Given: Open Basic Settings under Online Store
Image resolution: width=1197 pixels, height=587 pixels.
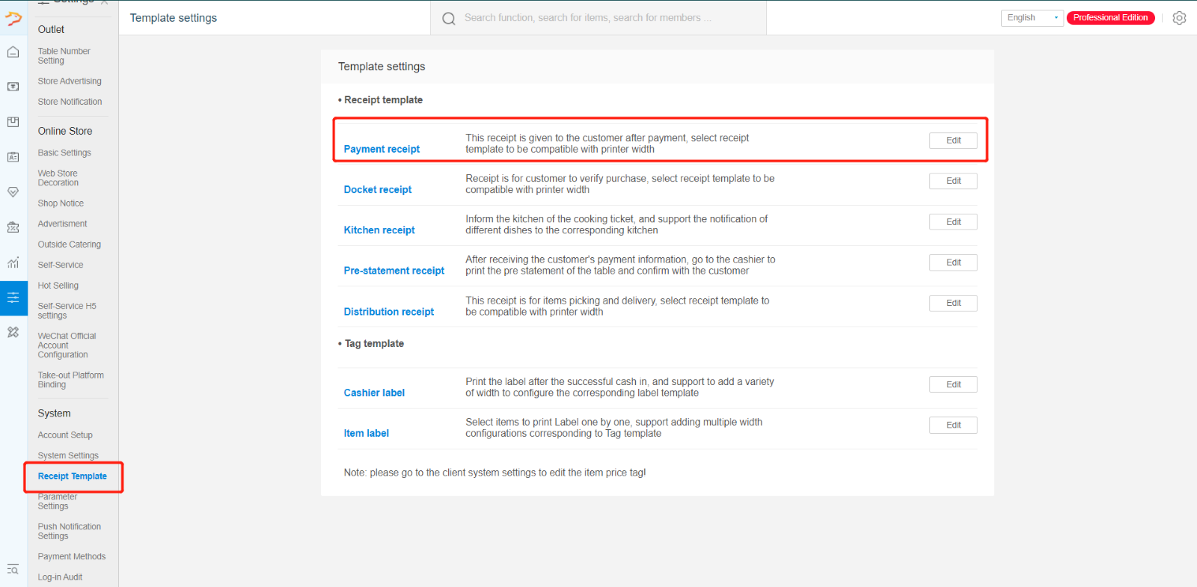Looking at the screenshot, I should pos(64,153).
